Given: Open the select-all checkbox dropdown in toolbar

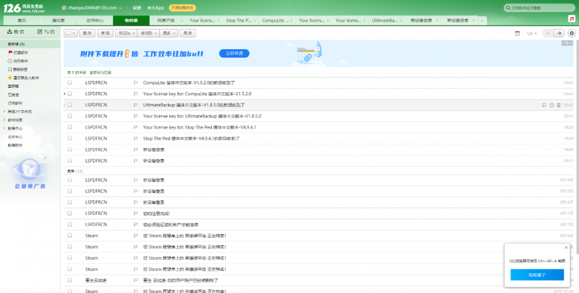Looking at the screenshot, I should pos(74,33).
